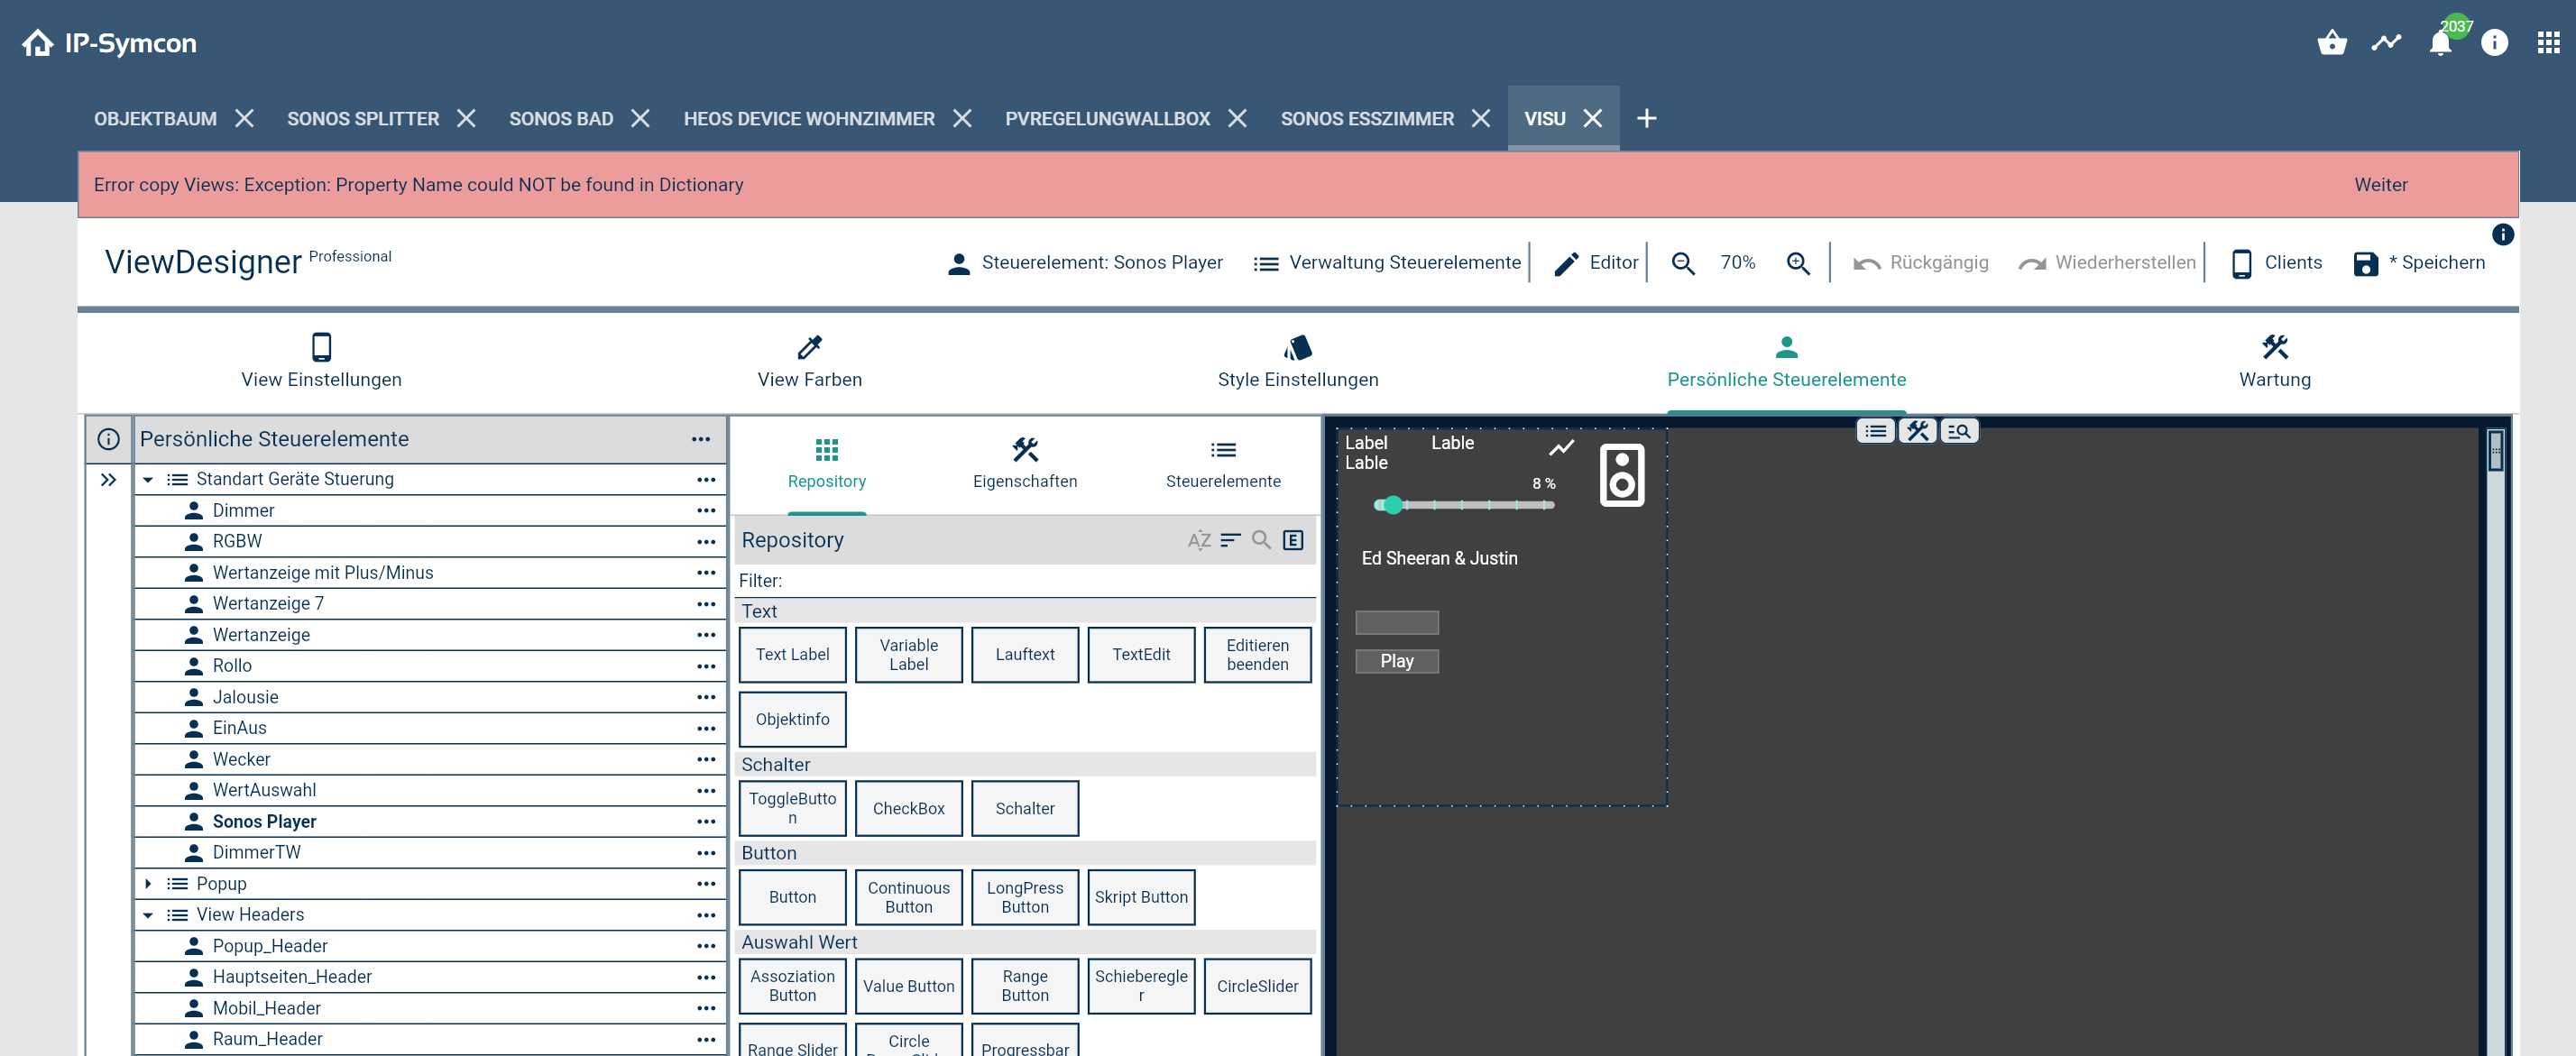Switch to HEOS DEVICE WOHNZIMMER tab
Image resolution: width=2576 pixels, height=1056 pixels.
coord(809,119)
